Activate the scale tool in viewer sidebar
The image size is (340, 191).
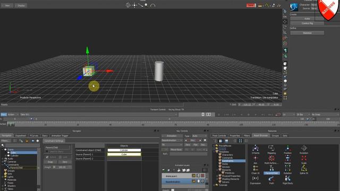[x=285, y=32]
